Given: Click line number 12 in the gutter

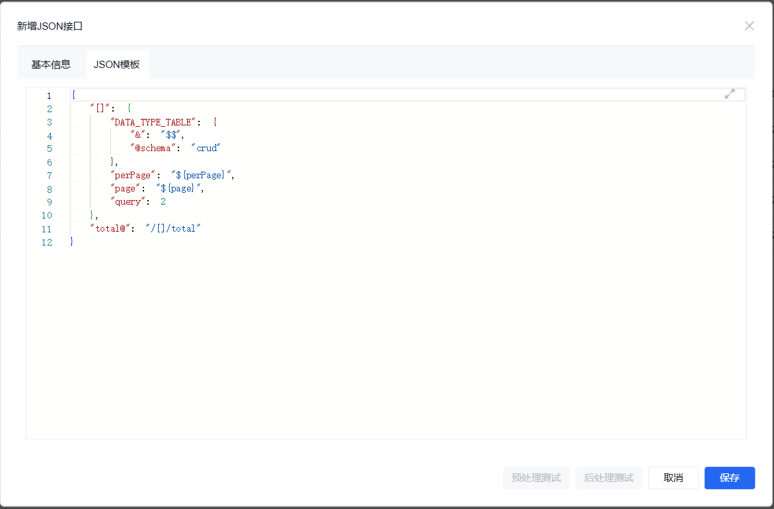Looking at the screenshot, I should 47,242.
